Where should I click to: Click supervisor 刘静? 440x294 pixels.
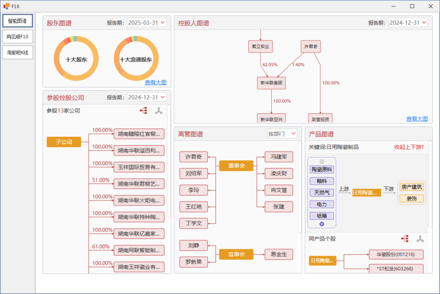(194, 246)
